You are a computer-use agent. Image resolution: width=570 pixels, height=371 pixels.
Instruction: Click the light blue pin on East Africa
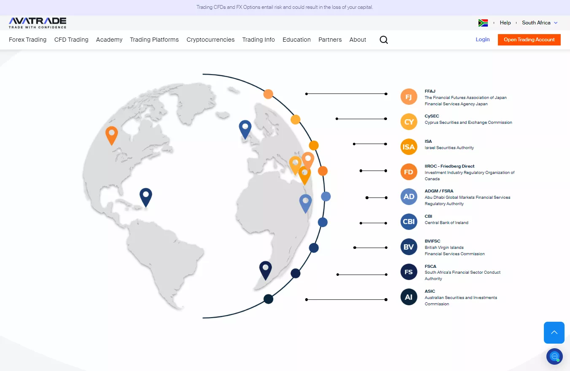pyautogui.click(x=305, y=204)
